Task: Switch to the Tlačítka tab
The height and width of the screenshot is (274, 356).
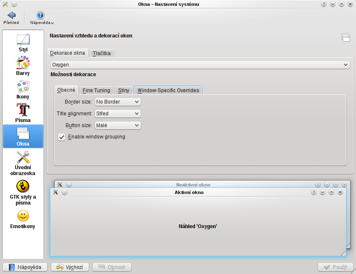Action: (x=101, y=53)
